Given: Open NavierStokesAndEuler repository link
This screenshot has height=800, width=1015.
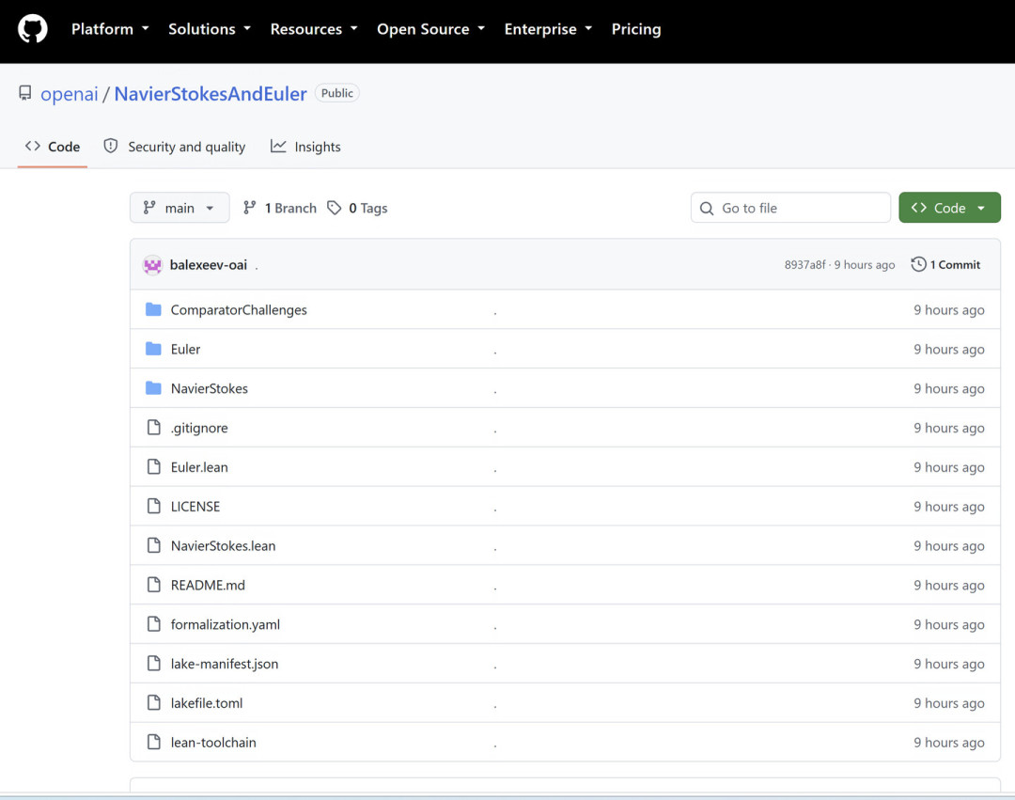Looking at the screenshot, I should [x=211, y=94].
